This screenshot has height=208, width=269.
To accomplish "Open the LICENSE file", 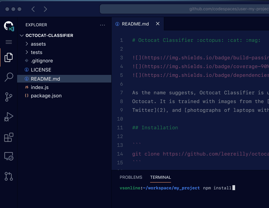I will (x=64, y=70).
